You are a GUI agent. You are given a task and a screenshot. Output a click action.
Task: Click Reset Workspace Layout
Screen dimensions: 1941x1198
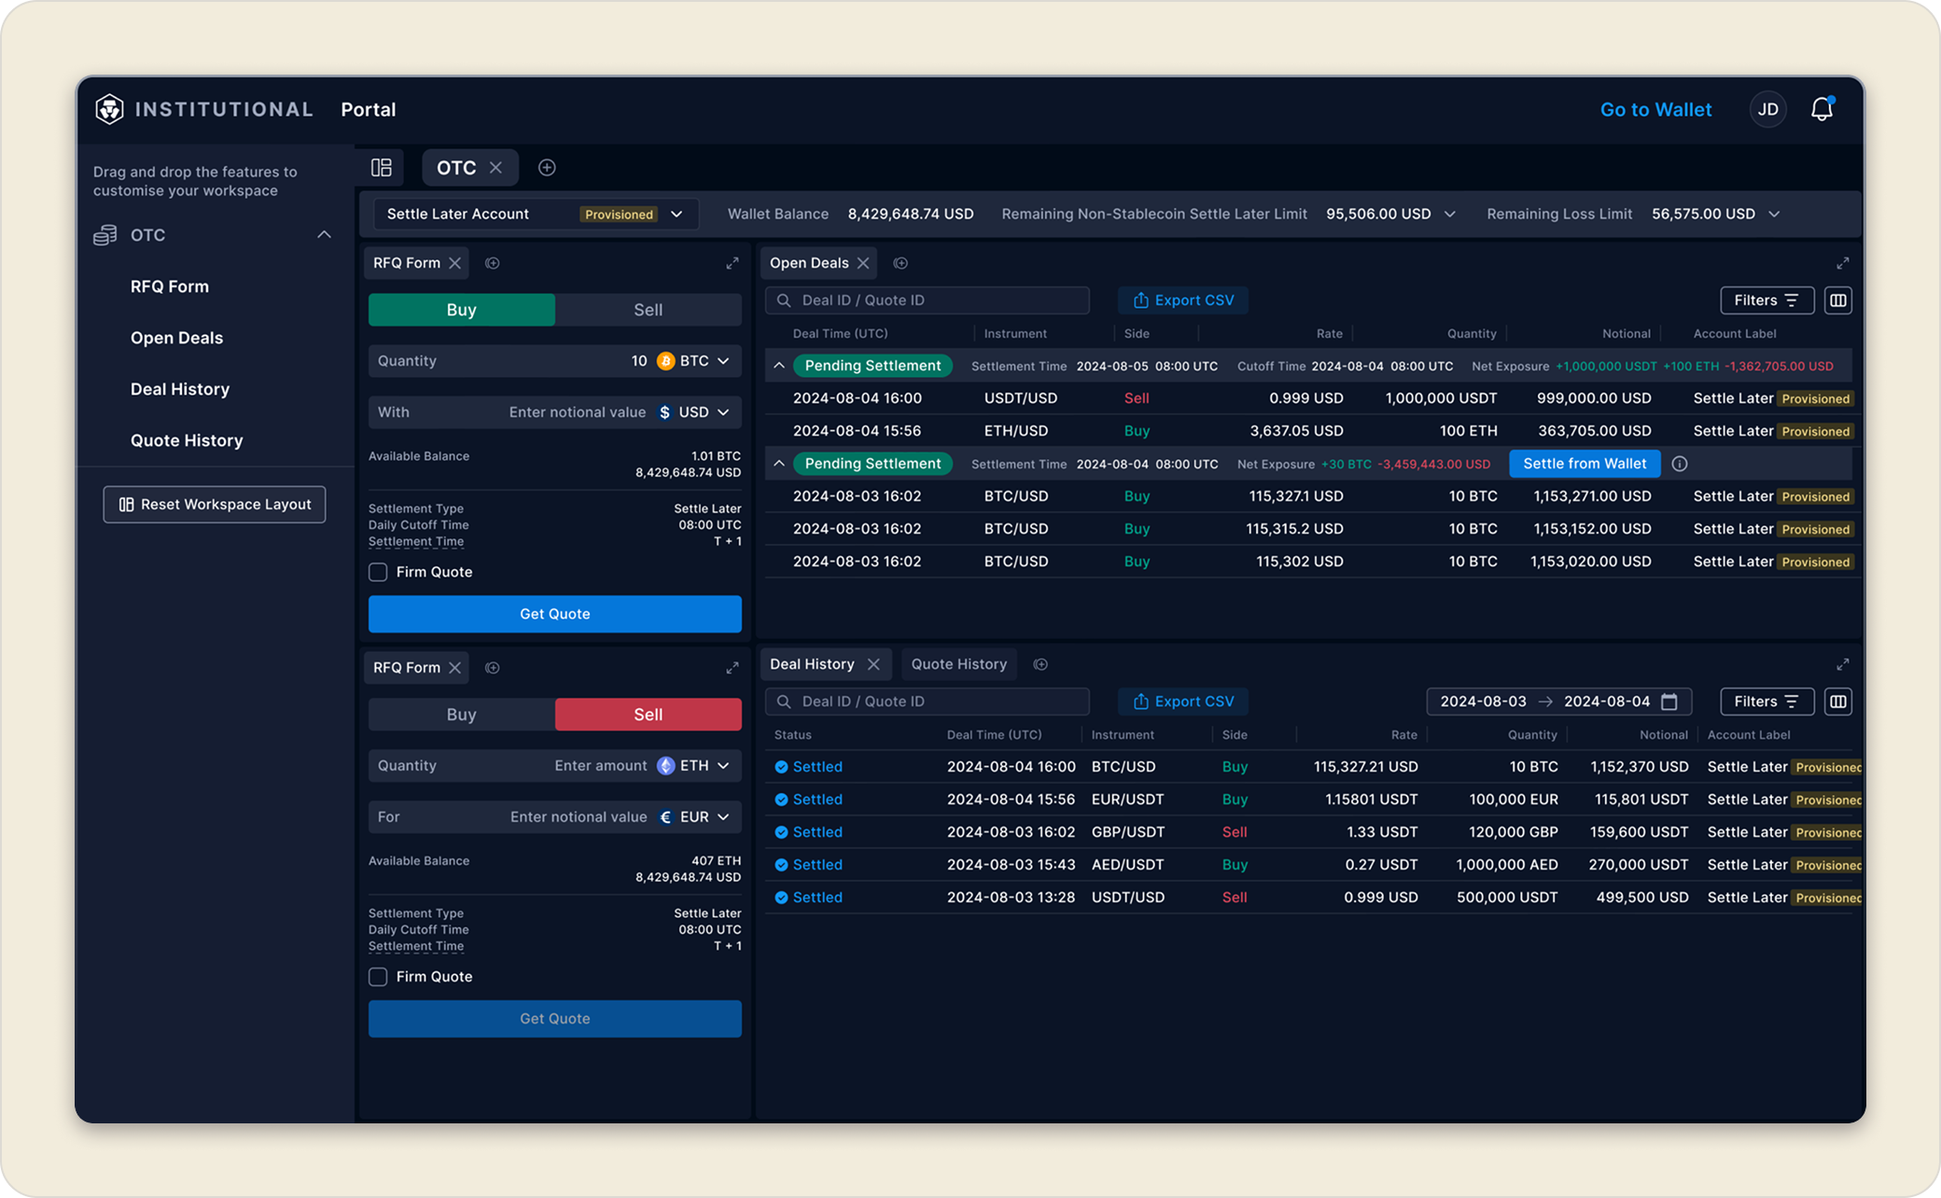click(215, 505)
